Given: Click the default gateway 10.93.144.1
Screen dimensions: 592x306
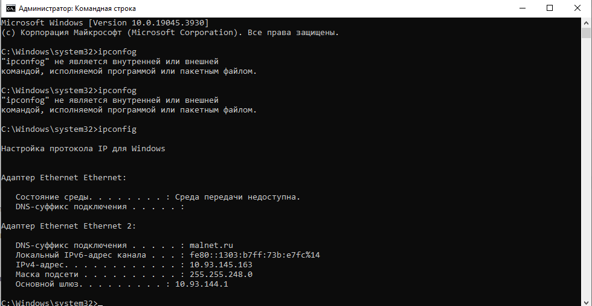Looking at the screenshot, I should [x=202, y=284].
